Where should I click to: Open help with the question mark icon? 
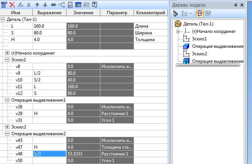pyautogui.click(x=94, y=5)
